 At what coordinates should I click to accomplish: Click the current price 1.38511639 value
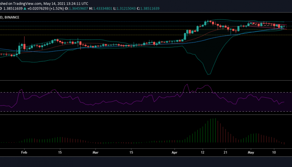(x=13, y=8)
